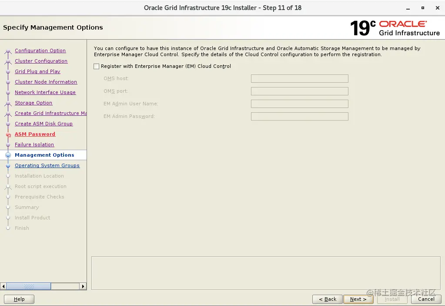Enable Register with Enterprise Manager Cloud Control checkbox
This screenshot has width=445, height=306.
(x=97, y=67)
